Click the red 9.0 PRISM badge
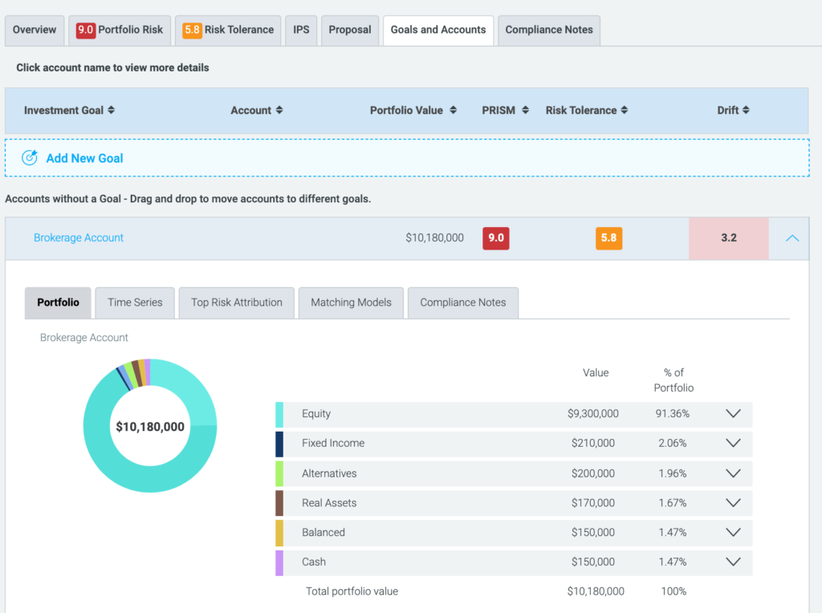This screenshot has height=613, width=822. point(495,238)
